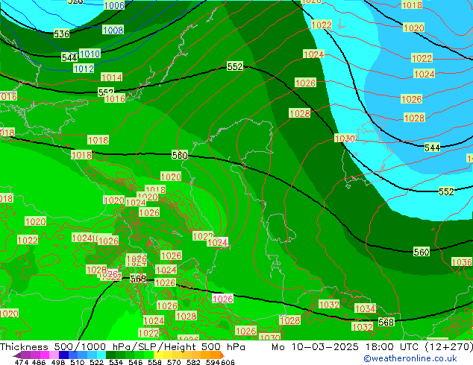Screen dimensions: 473x365
Task: Click legend value 594
Action: (213, 362)
